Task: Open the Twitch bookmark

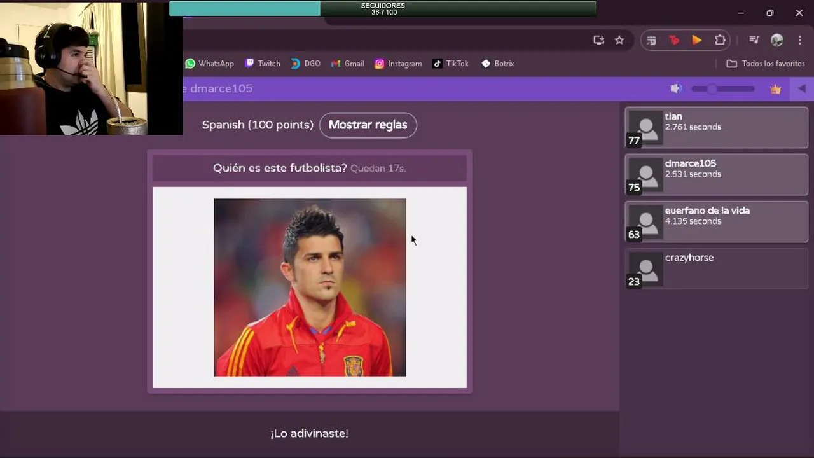Action: pos(263,64)
